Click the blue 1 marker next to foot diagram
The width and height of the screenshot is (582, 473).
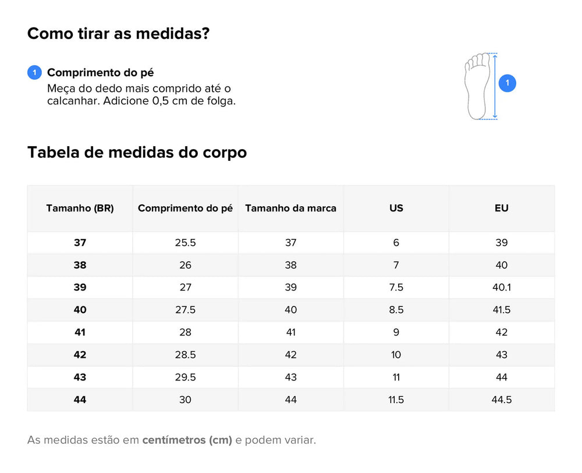(x=507, y=83)
